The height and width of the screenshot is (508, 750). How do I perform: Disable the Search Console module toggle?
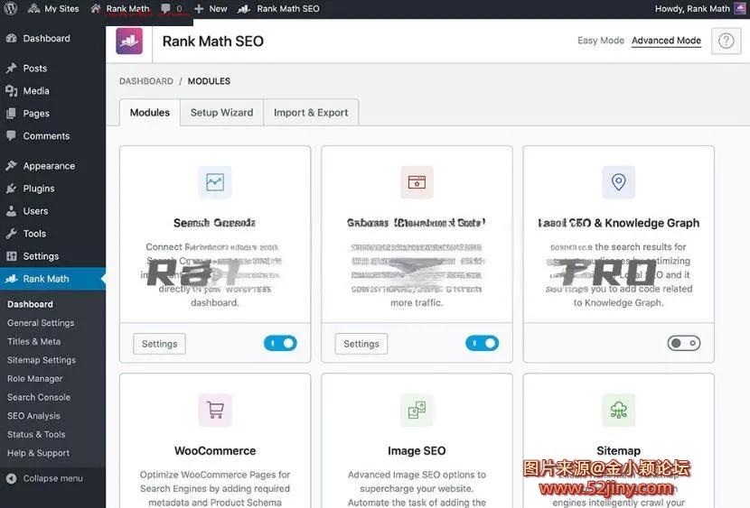coord(280,343)
